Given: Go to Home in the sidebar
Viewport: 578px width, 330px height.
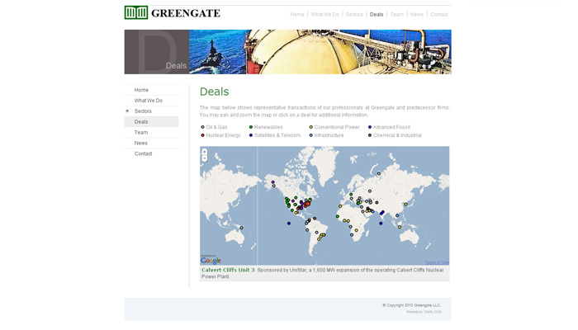Looking at the screenshot, I should coord(151,90).
